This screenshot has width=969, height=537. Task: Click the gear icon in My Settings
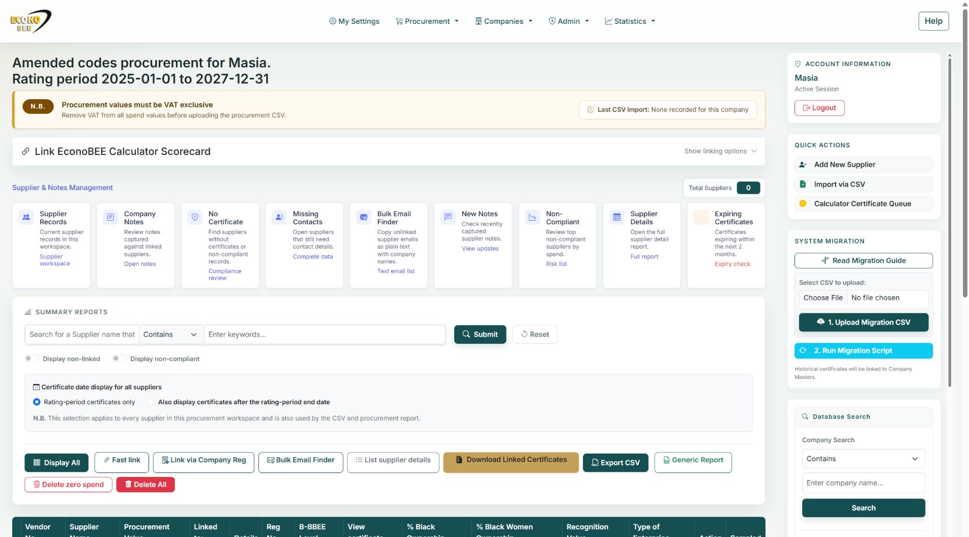(x=333, y=21)
